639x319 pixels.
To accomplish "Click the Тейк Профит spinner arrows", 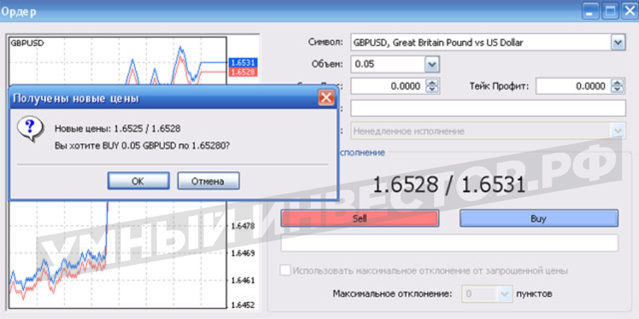I will click(618, 86).
